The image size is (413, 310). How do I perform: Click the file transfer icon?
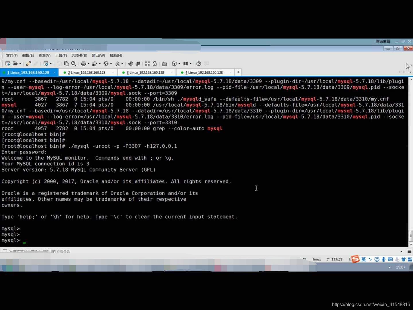pyautogui.click(x=95, y=63)
